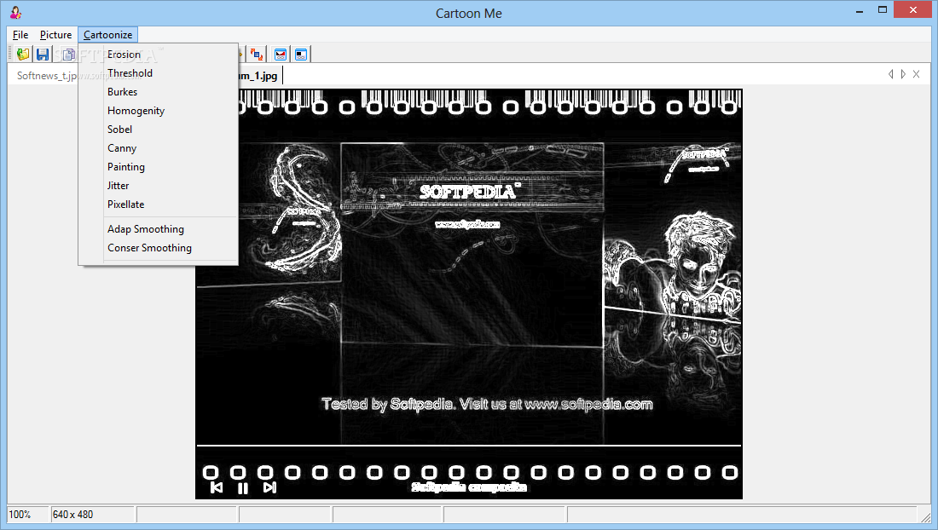This screenshot has height=530, width=938.
Task: Close the current document tab
Action: (916, 74)
